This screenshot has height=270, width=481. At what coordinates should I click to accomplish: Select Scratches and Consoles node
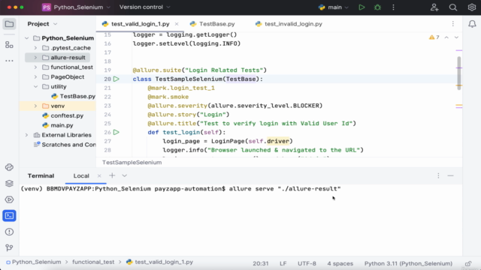coord(65,145)
